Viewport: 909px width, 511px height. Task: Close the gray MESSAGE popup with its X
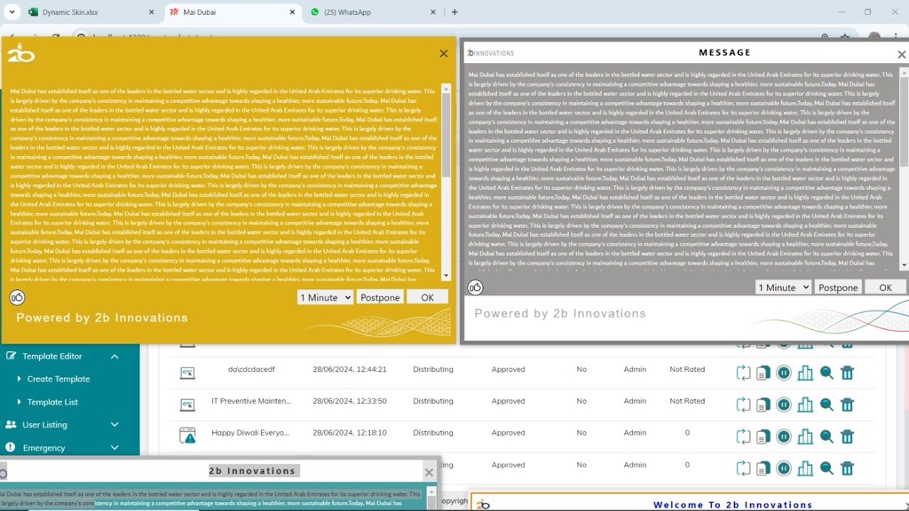[x=902, y=54]
